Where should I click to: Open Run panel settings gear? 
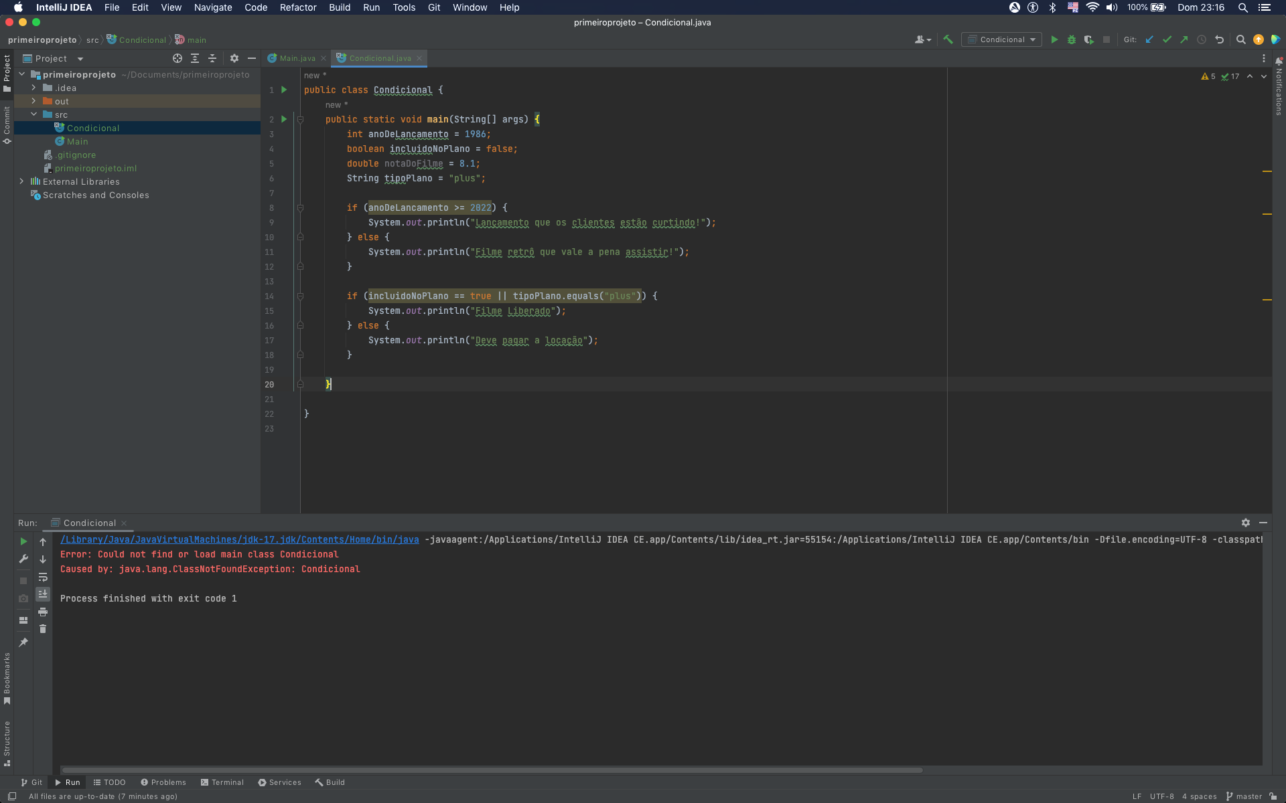tap(1246, 523)
